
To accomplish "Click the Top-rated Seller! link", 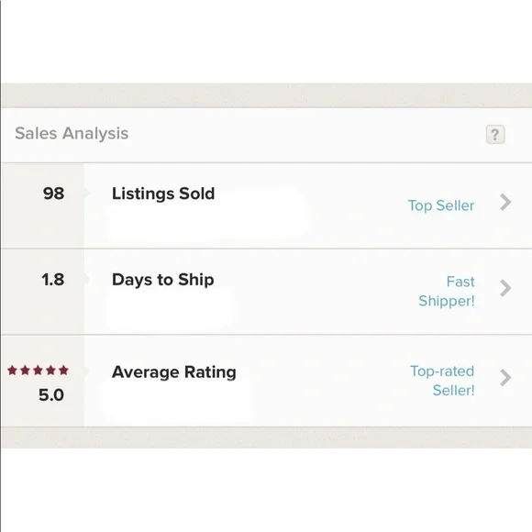I will point(442,381).
